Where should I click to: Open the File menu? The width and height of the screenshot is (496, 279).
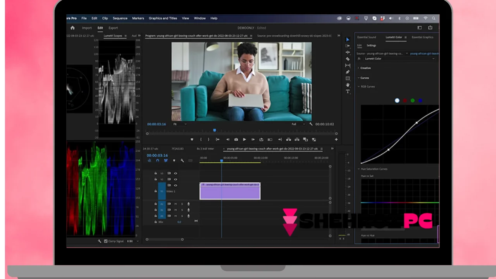click(84, 18)
